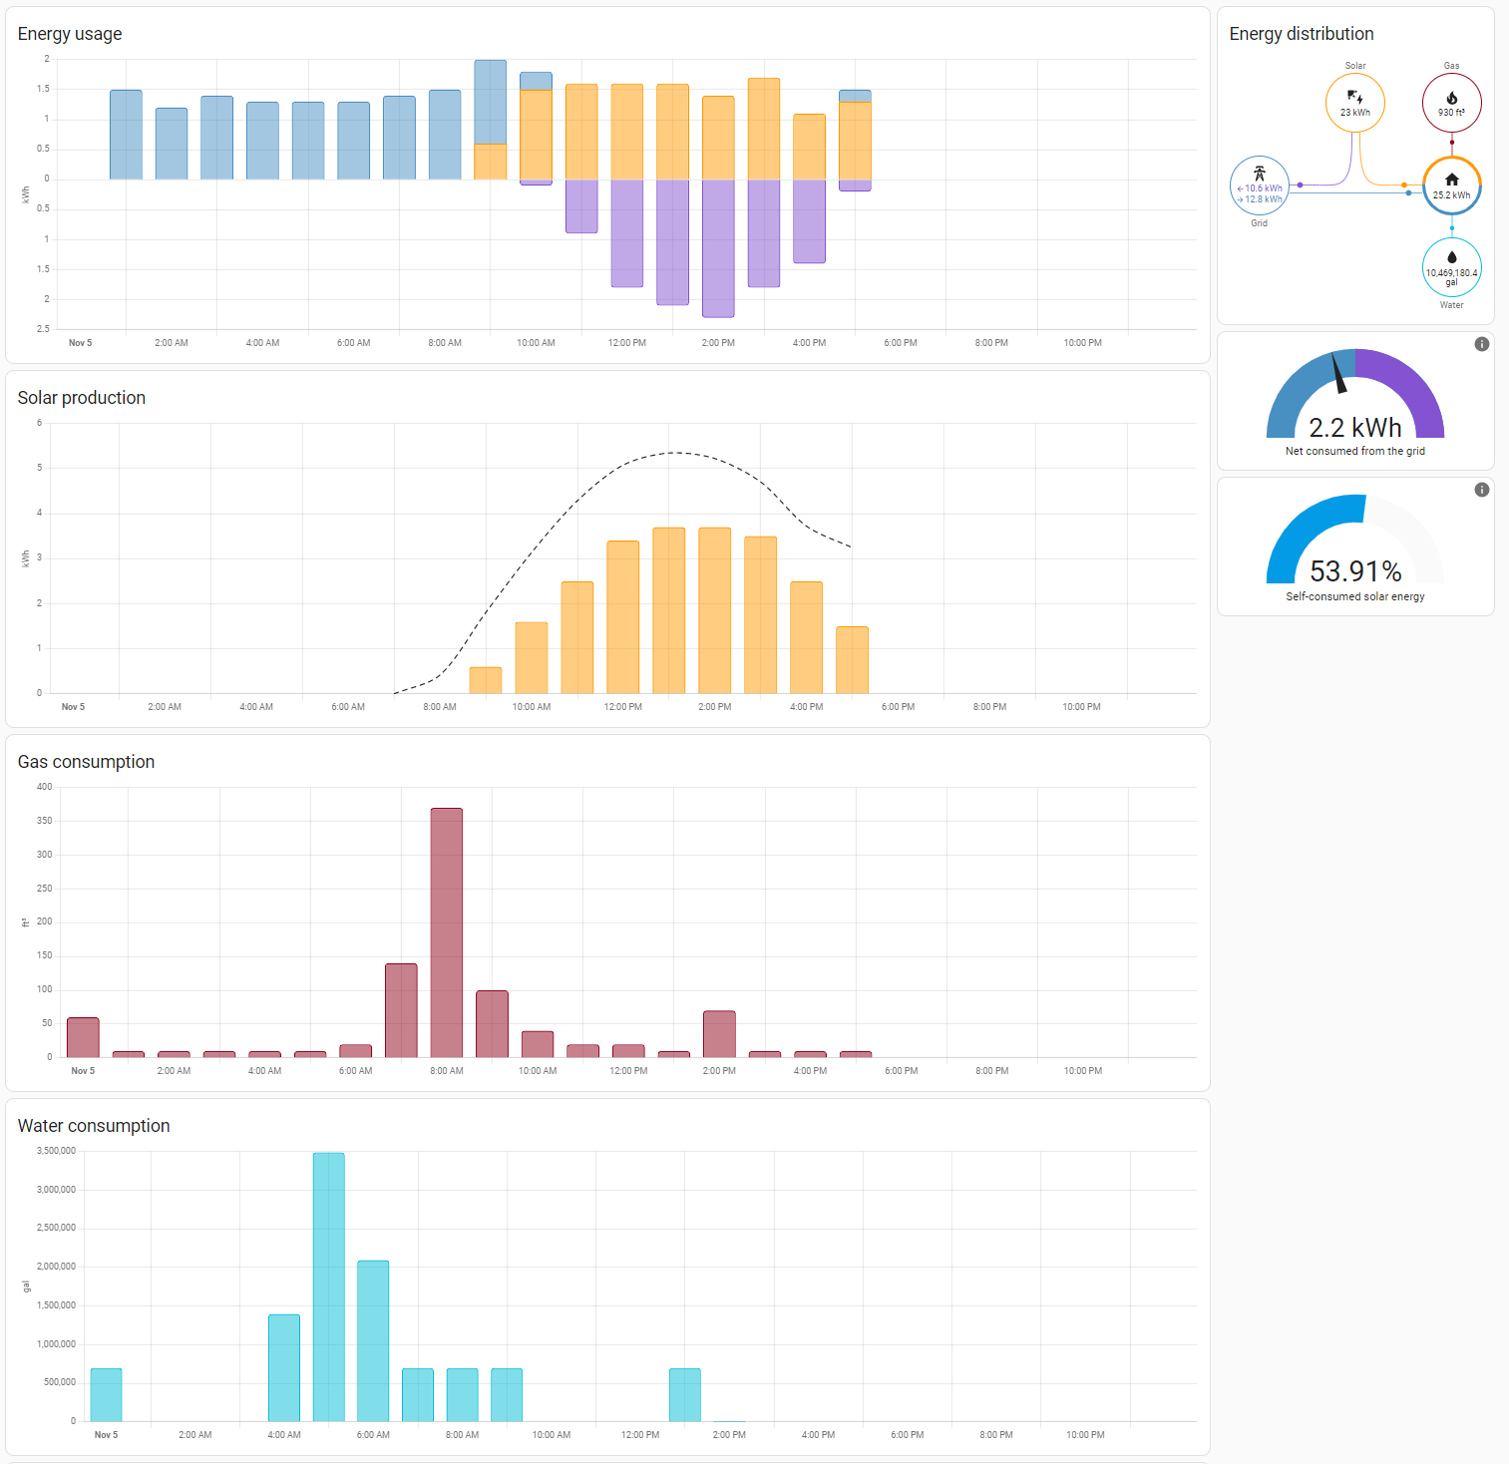
Task: Click the Energy distribution card title
Action: [1301, 34]
